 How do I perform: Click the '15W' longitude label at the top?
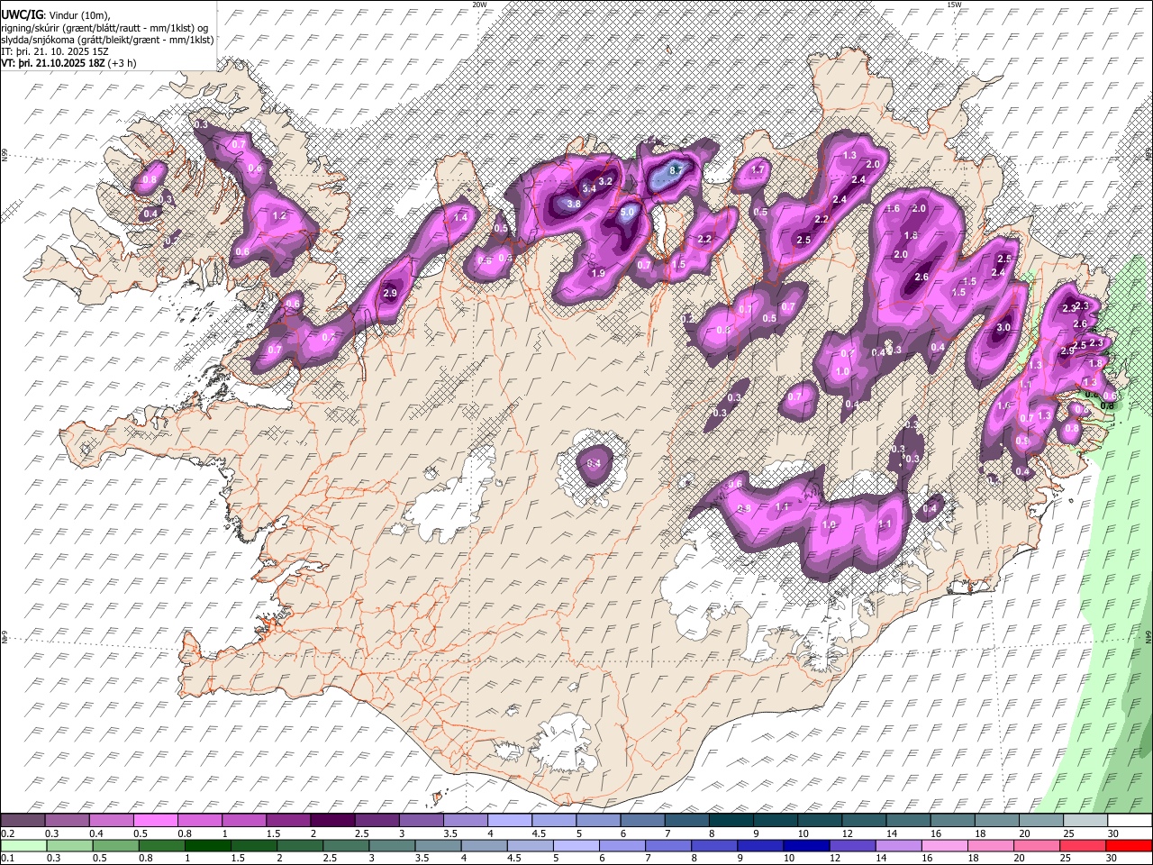(x=955, y=5)
